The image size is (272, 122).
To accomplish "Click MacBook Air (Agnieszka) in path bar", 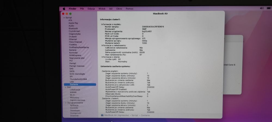I will click(117, 115).
